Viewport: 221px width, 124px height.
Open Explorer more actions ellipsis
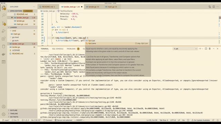tap(34, 7)
